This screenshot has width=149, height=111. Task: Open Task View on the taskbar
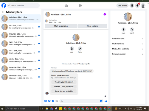point(41,109)
